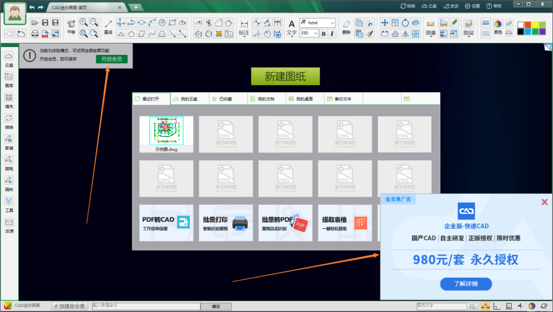Image resolution: width=553 pixels, height=312 pixels.
Task: Close the 企业版-快速CAD ad popup
Action: (544, 202)
